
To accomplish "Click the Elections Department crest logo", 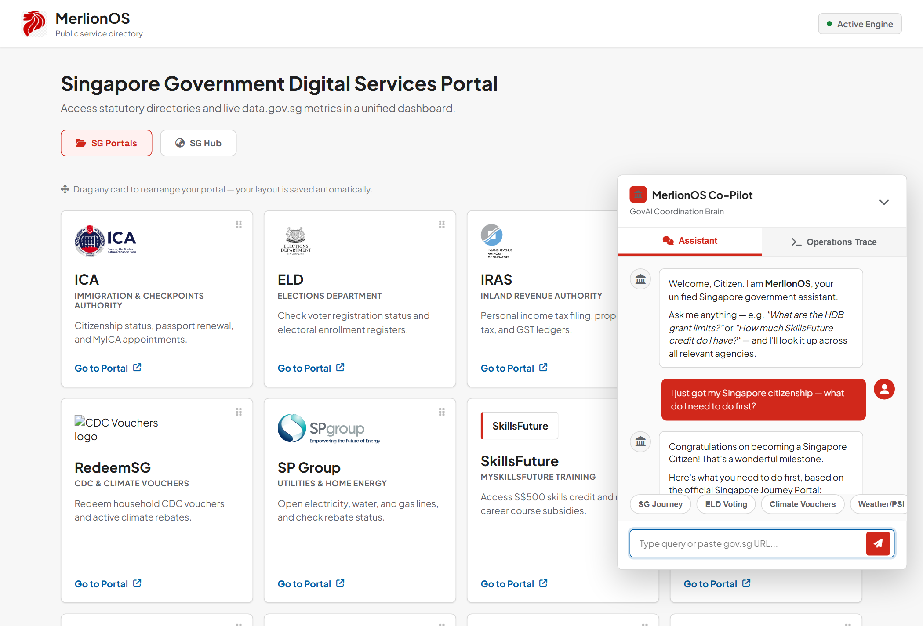I will 296,240.
